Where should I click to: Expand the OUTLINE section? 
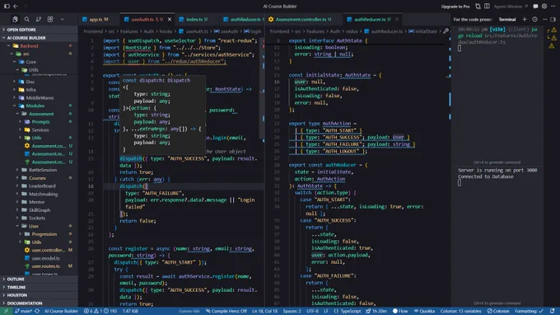click(39, 280)
